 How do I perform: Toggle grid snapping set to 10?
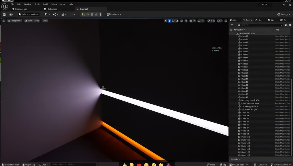(192, 21)
